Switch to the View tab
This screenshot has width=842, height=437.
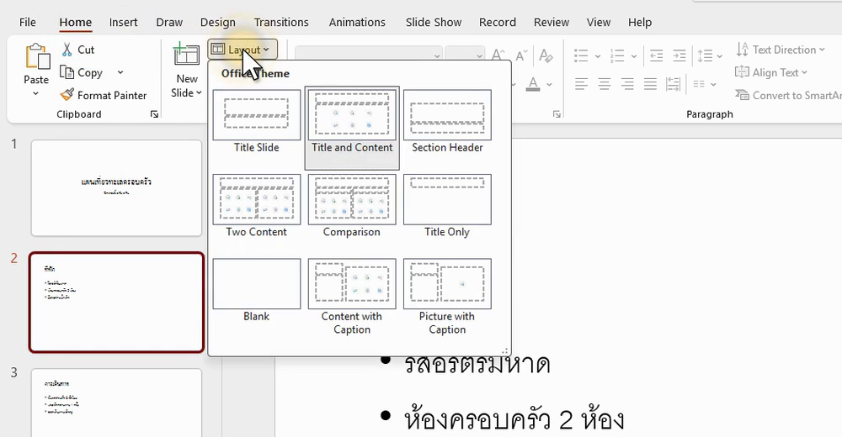pos(598,22)
